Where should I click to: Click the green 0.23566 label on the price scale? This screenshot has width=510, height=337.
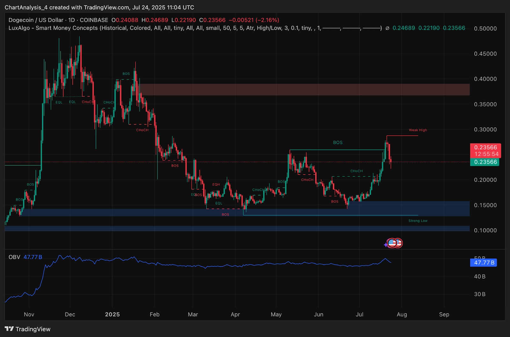coord(485,162)
